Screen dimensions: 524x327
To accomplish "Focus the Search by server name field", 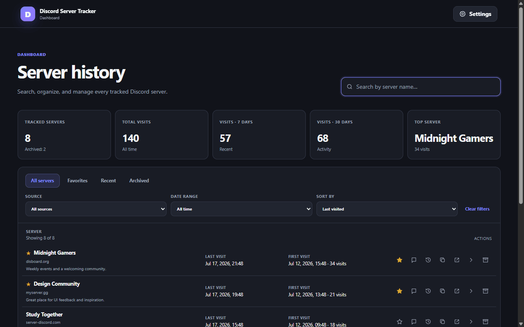I will coord(421,87).
